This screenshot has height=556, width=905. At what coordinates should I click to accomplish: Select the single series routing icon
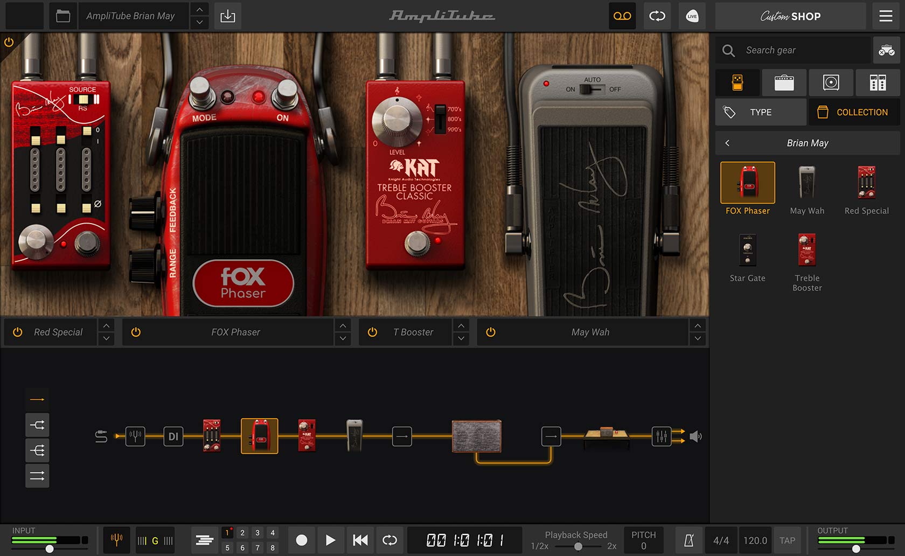(37, 399)
